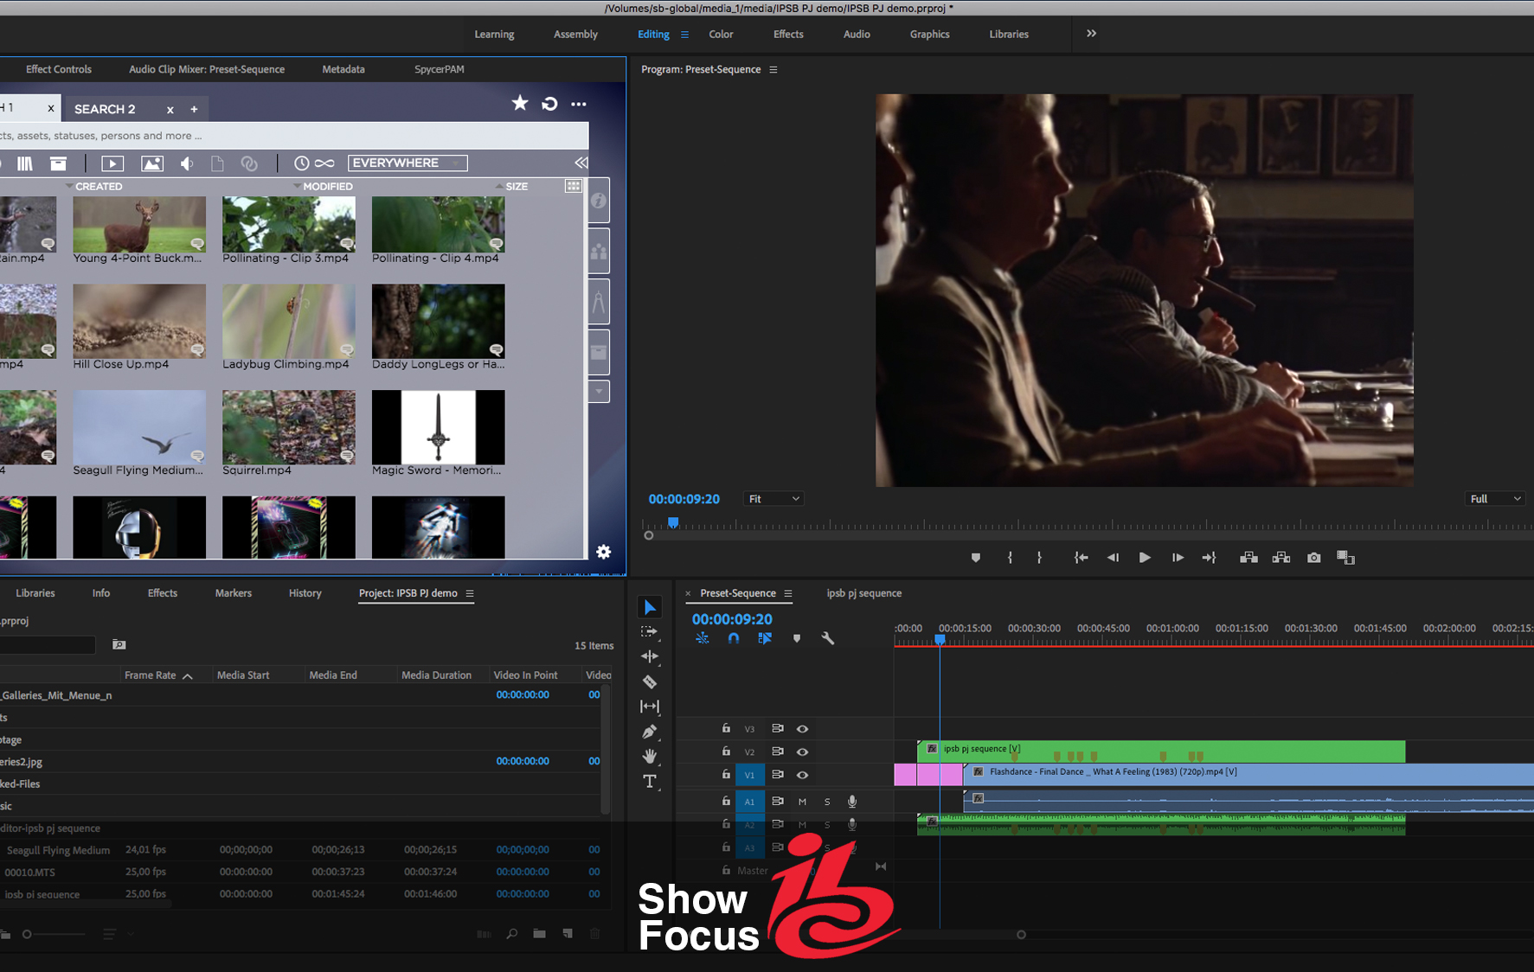Select the Razor tool
Image resolution: width=1534 pixels, height=972 pixels.
tap(650, 681)
